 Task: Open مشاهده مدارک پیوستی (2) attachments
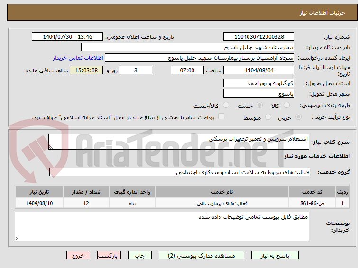coord(202,256)
